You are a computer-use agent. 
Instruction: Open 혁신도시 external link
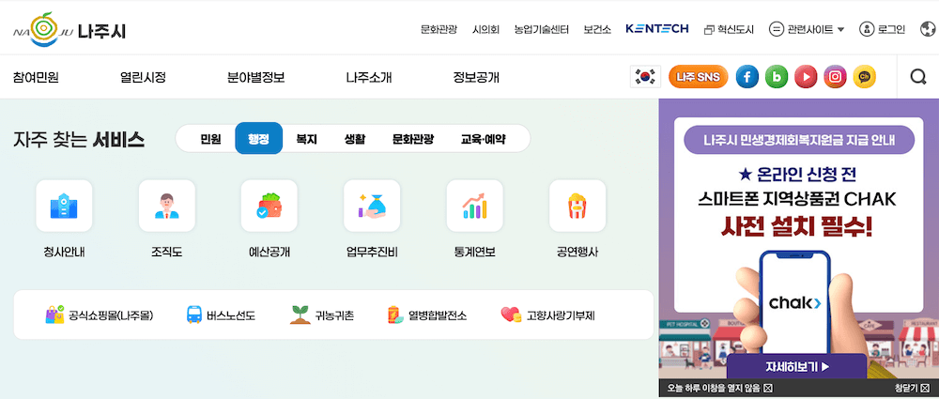tap(729, 29)
